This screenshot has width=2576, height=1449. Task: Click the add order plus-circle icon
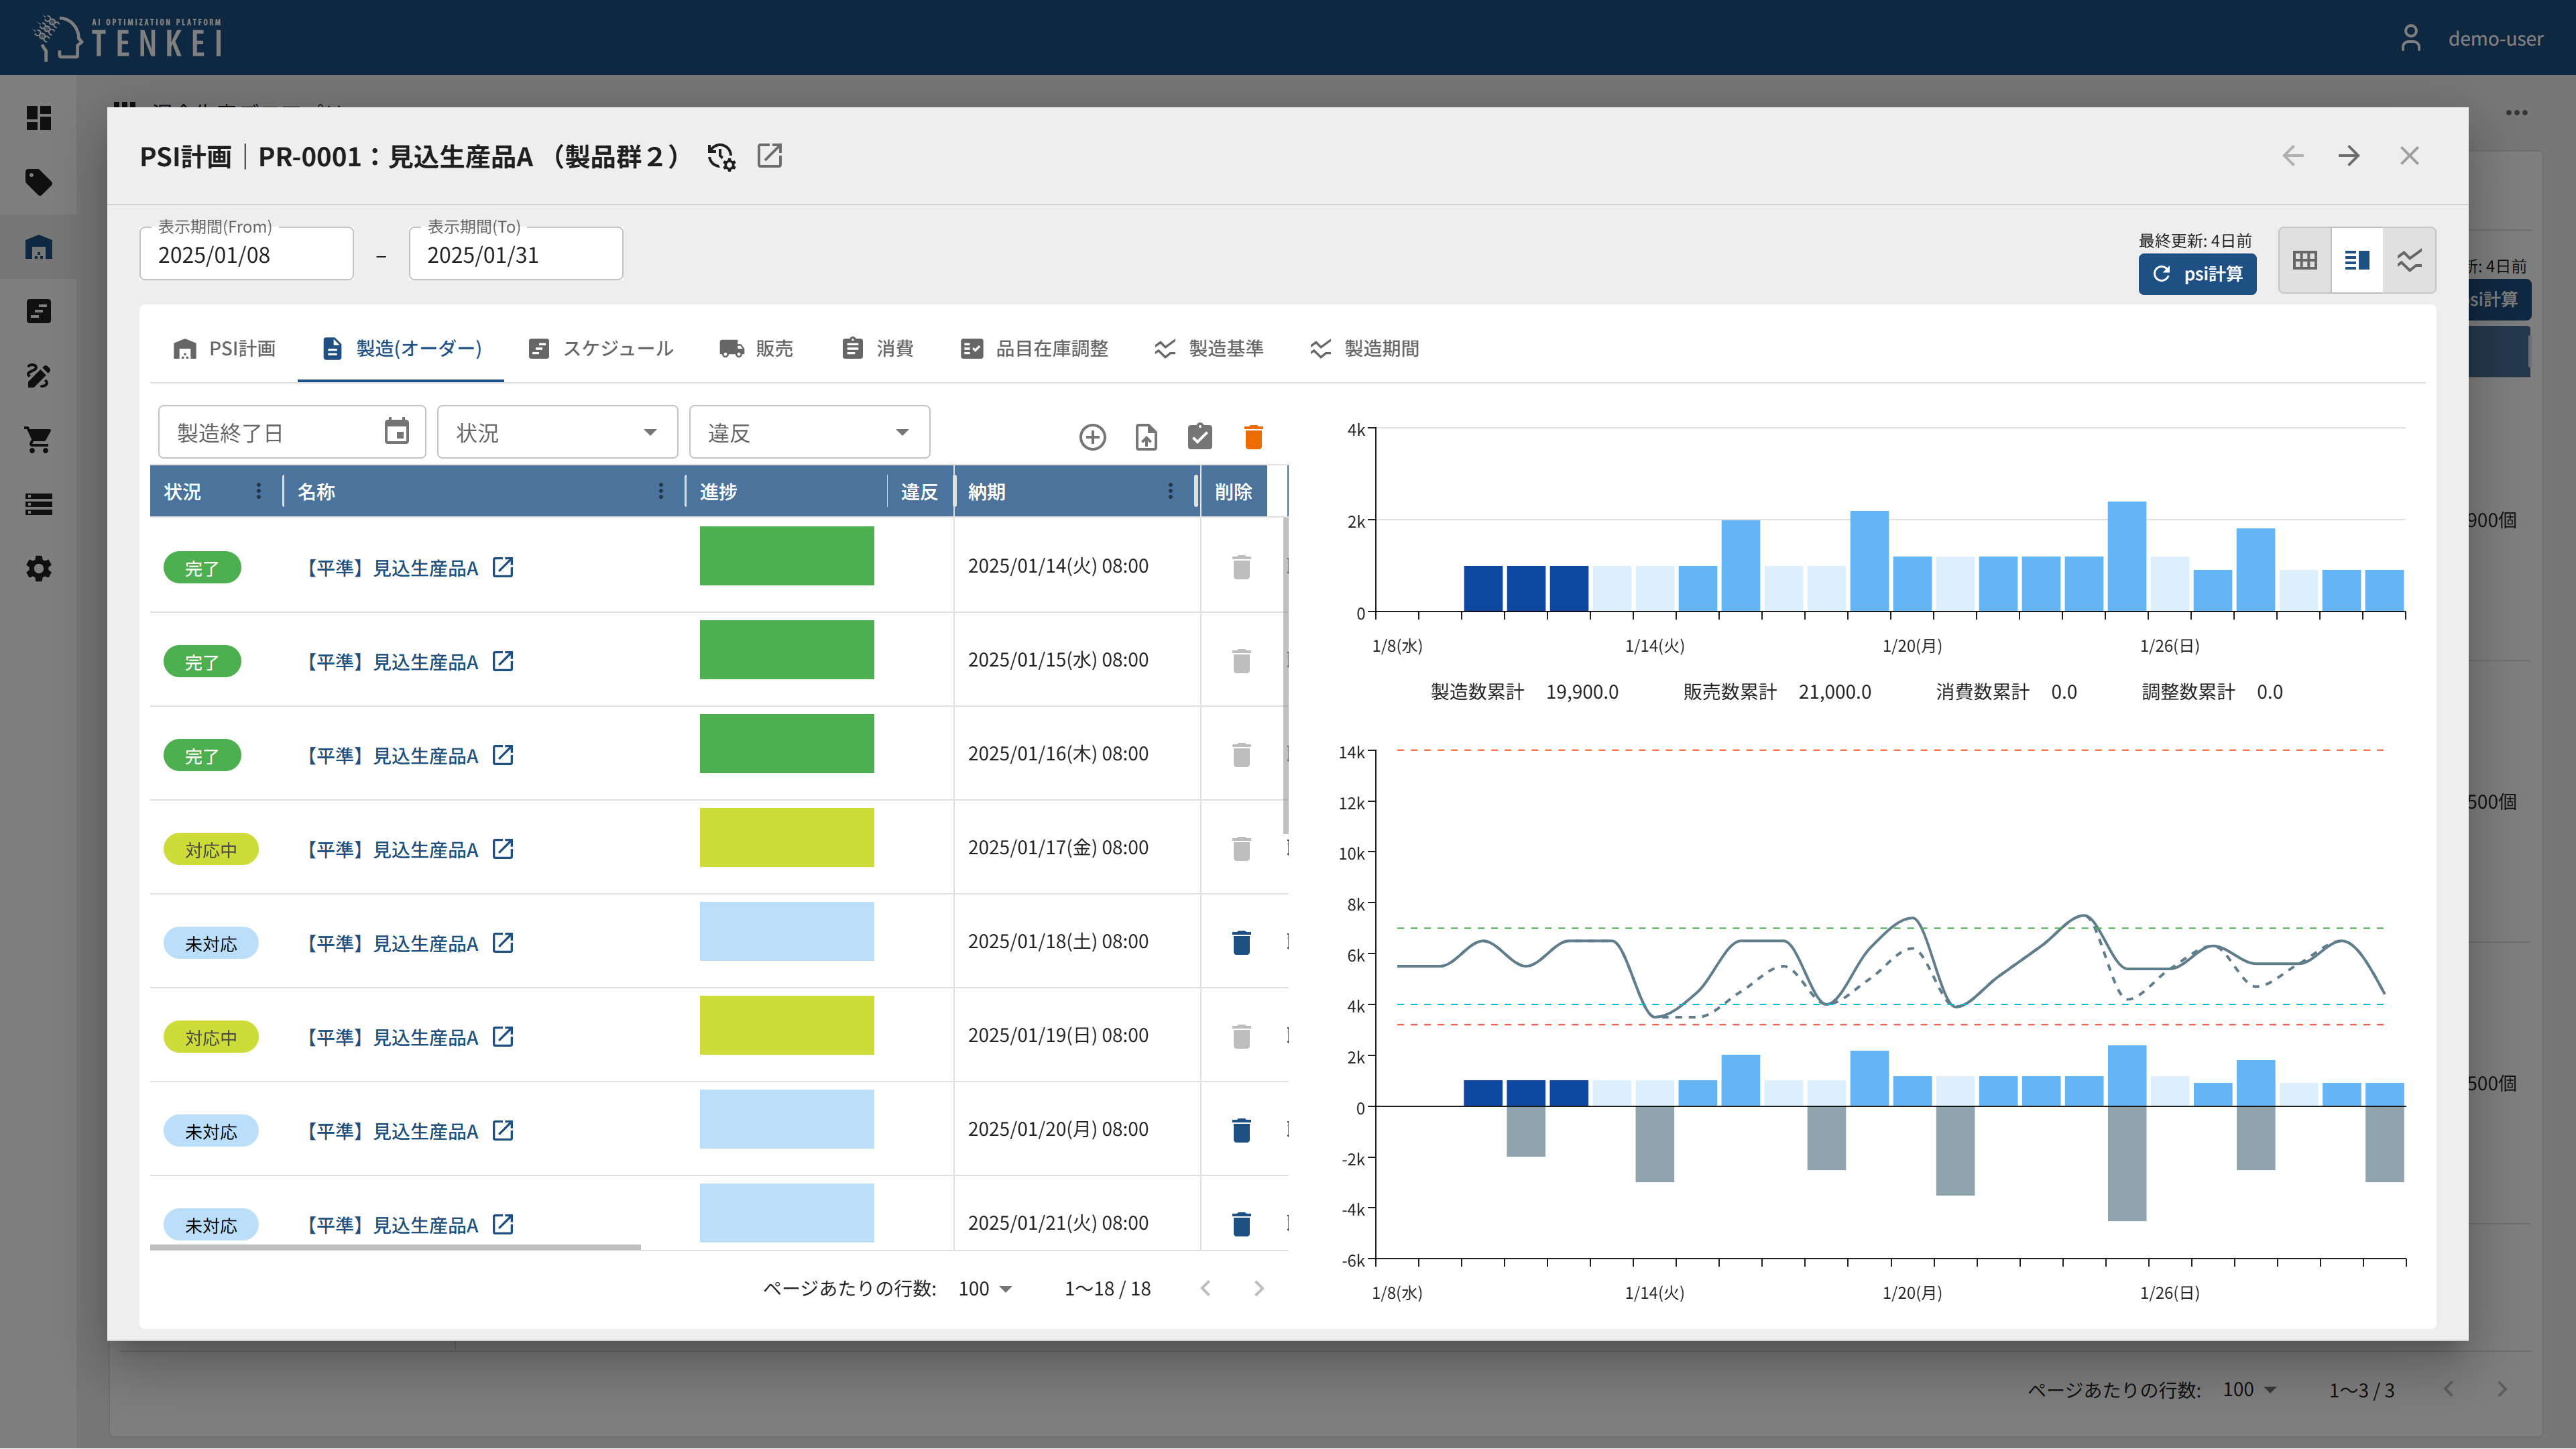coord(1092,437)
